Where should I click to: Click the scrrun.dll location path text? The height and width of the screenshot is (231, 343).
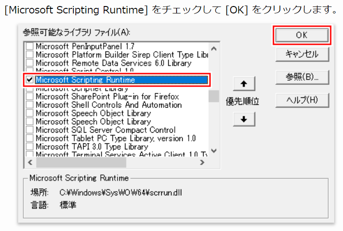(120, 192)
